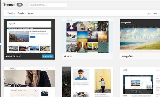Click the 268 themes count badge

[x=19, y=5]
